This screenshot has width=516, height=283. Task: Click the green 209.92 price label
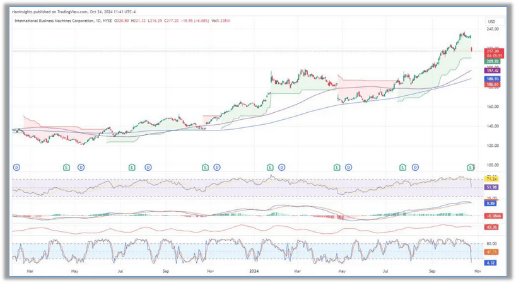493,62
